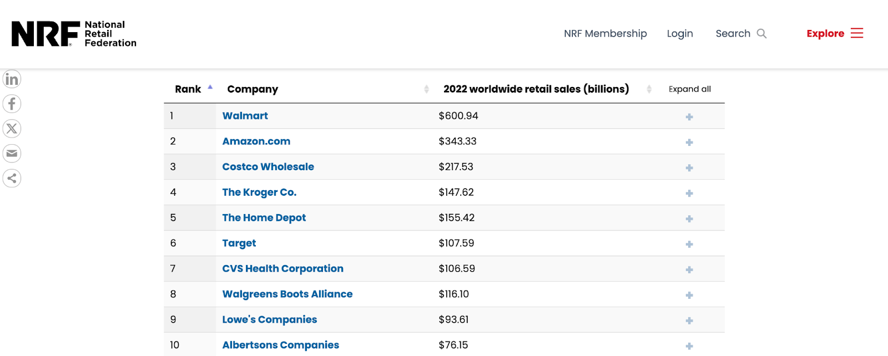Select the $600.94 sales value
Image resolution: width=888 pixels, height=356 pixels.
tap(458, 116)
